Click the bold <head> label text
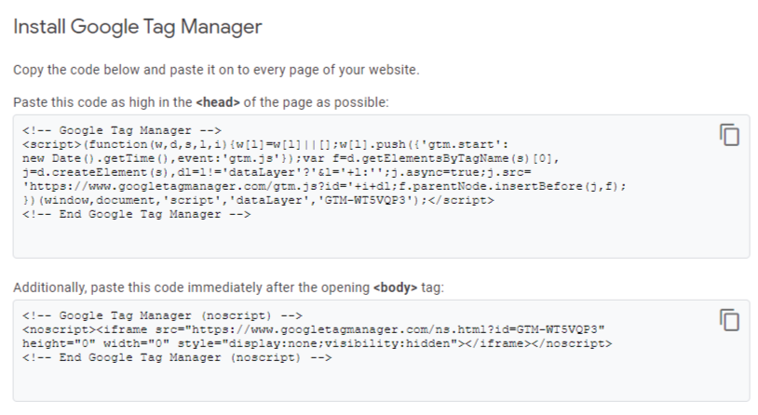758x415 pixels. [x=218, y=102]
